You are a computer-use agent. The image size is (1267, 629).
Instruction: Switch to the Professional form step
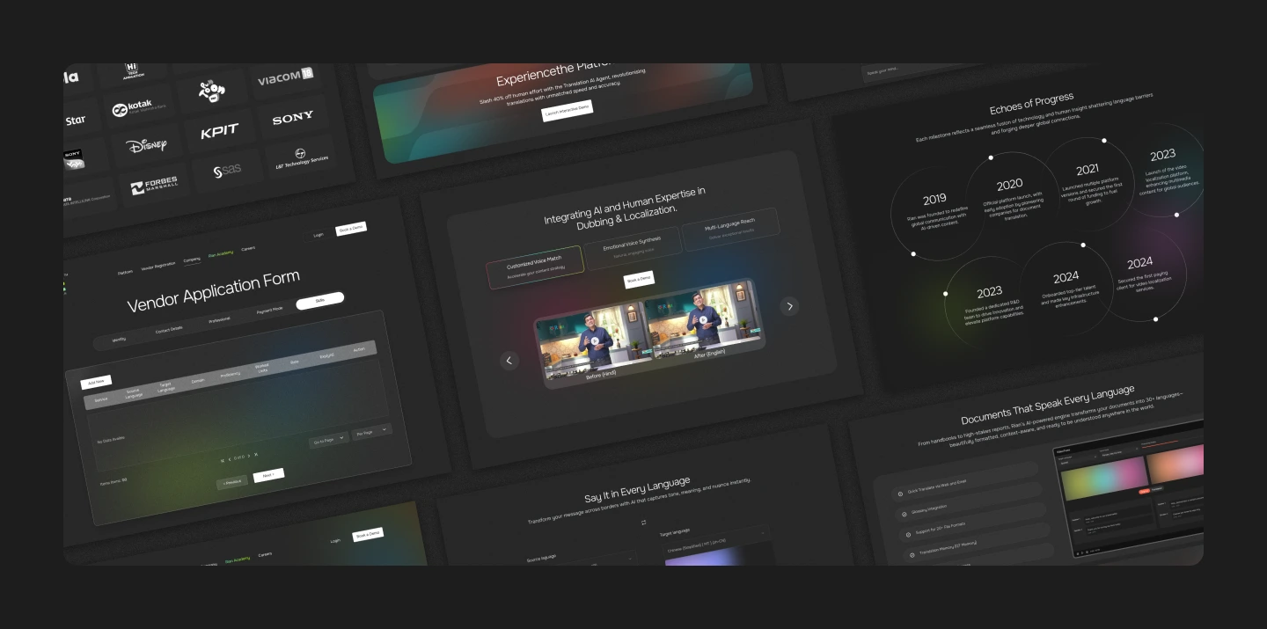coord(219,320)
